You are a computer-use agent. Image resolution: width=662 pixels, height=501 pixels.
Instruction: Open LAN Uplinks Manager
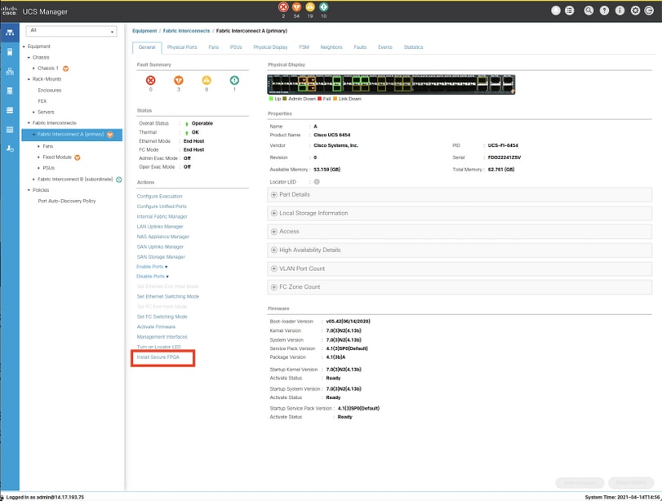pos(160,227)
